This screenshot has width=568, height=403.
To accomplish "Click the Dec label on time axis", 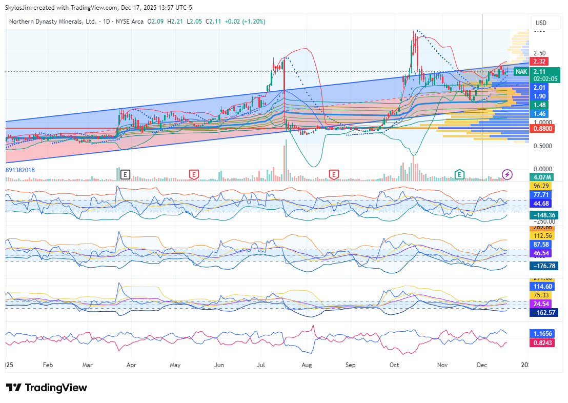I will click(482, 365).
